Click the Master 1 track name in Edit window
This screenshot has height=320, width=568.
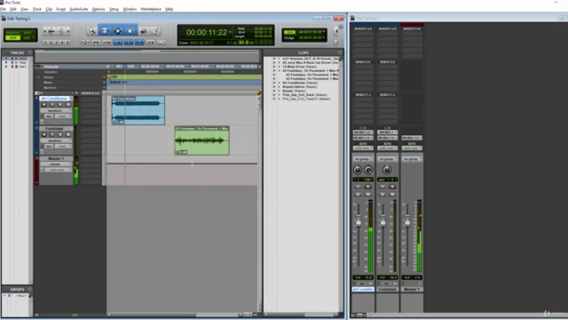pos(56,158)
